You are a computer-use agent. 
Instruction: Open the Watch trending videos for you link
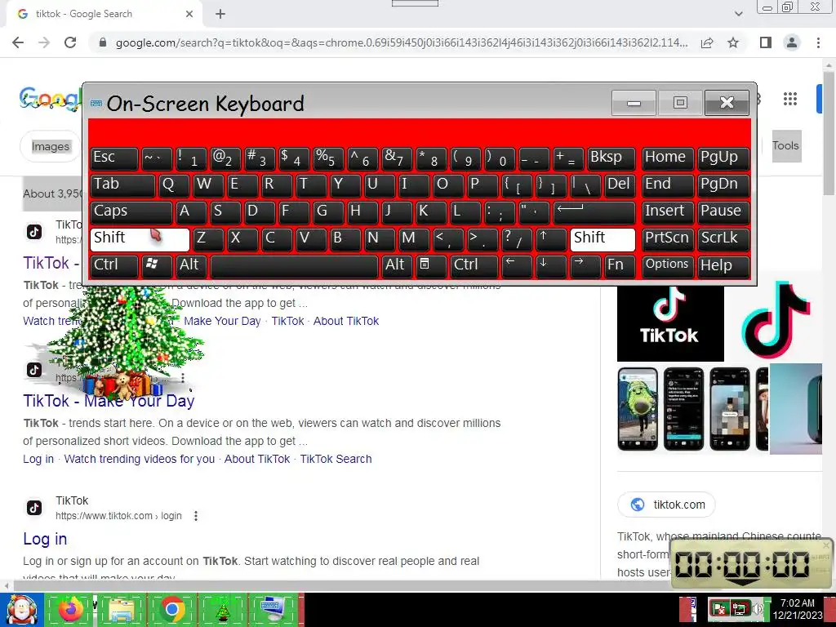click(x=139, y=459)
